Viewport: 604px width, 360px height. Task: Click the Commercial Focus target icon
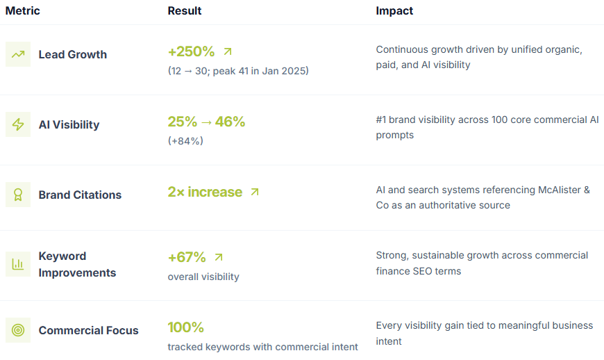click(18, 330)
